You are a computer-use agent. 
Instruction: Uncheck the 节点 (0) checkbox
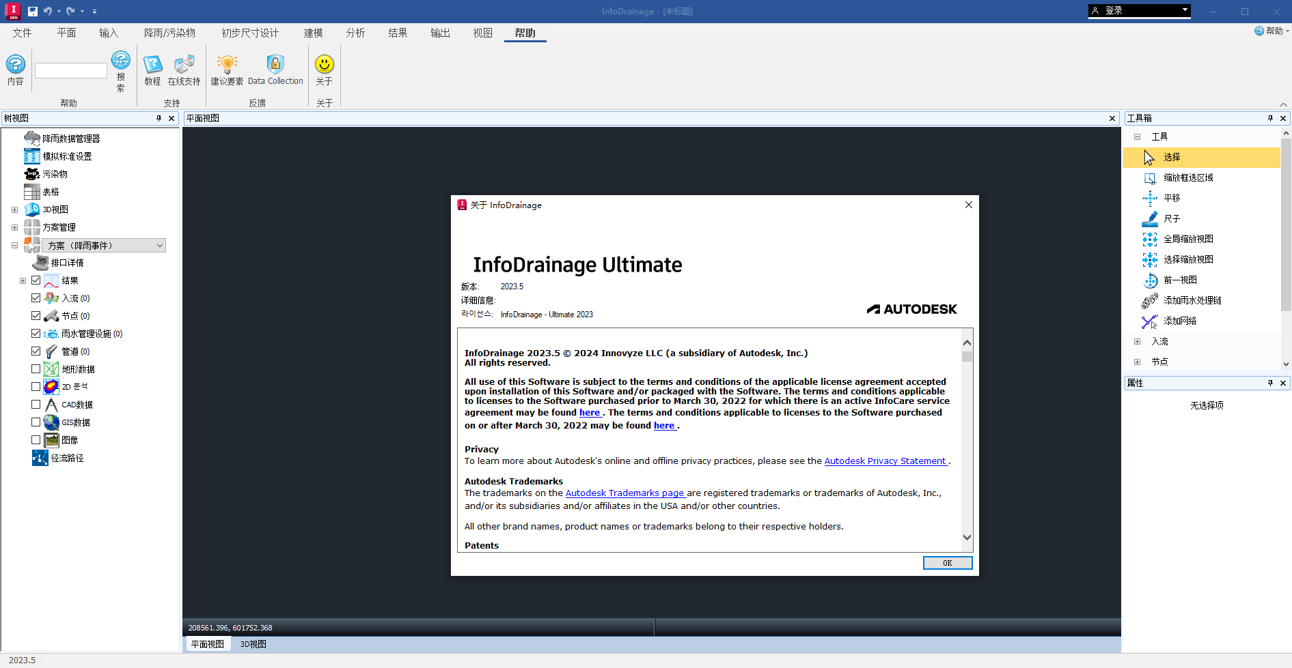[x=36, y=315]
